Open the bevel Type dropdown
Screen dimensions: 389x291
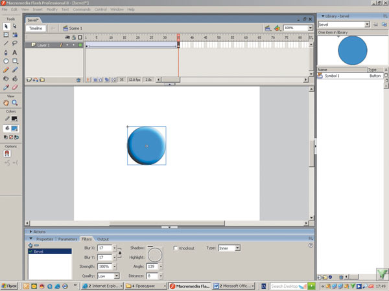point(229,248)
